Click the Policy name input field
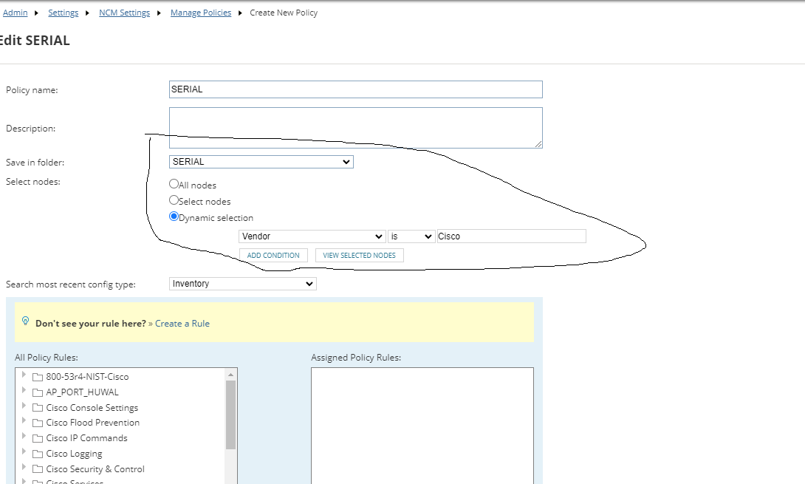The image size is (805, 484). (355, 89)
